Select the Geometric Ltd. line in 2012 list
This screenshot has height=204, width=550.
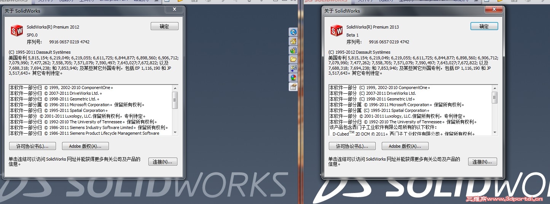54,99
